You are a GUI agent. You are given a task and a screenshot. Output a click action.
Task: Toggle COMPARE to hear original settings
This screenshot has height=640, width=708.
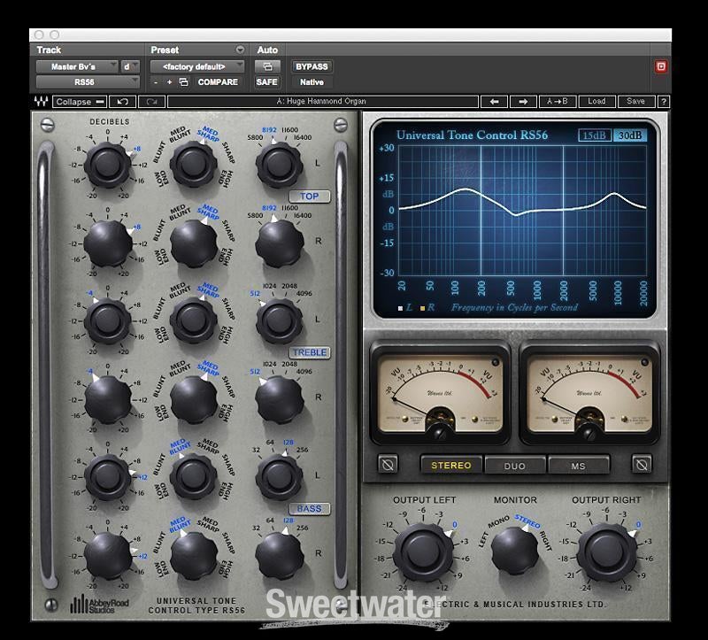click(218, 82)
